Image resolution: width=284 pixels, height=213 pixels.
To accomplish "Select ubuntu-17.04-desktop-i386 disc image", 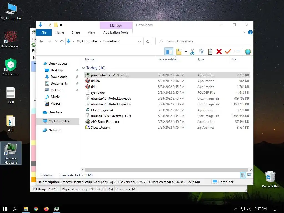I will point(167,116).
